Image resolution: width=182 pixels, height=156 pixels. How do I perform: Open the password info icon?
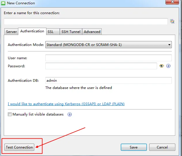168,66
